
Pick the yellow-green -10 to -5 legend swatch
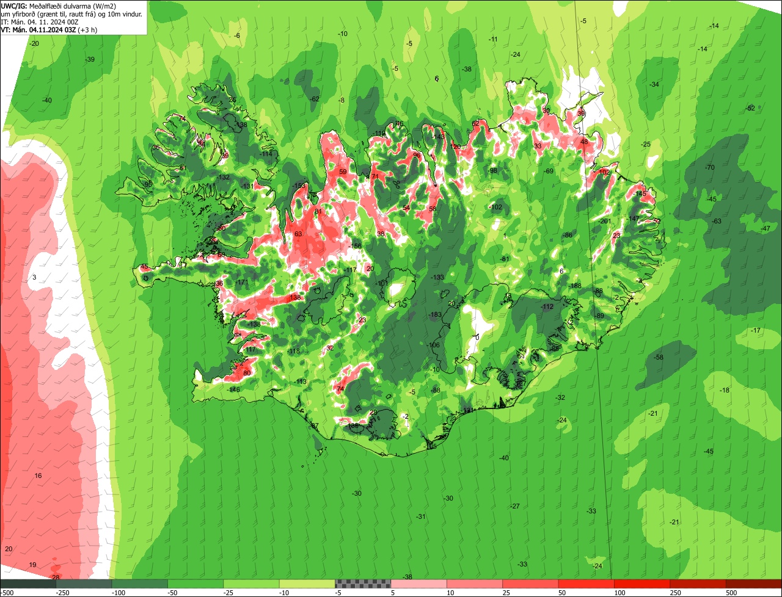pos(307,584)
